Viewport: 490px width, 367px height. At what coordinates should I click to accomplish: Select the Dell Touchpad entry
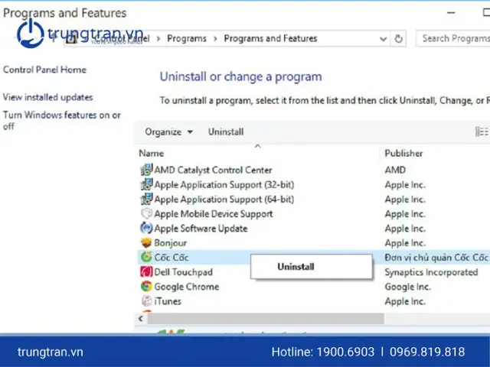click(x=184, y=272)
